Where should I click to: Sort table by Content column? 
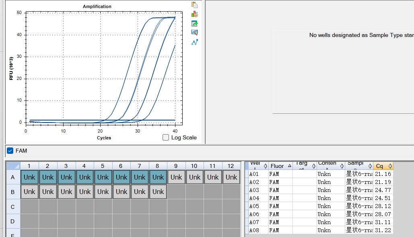click(x=331, y=166)
